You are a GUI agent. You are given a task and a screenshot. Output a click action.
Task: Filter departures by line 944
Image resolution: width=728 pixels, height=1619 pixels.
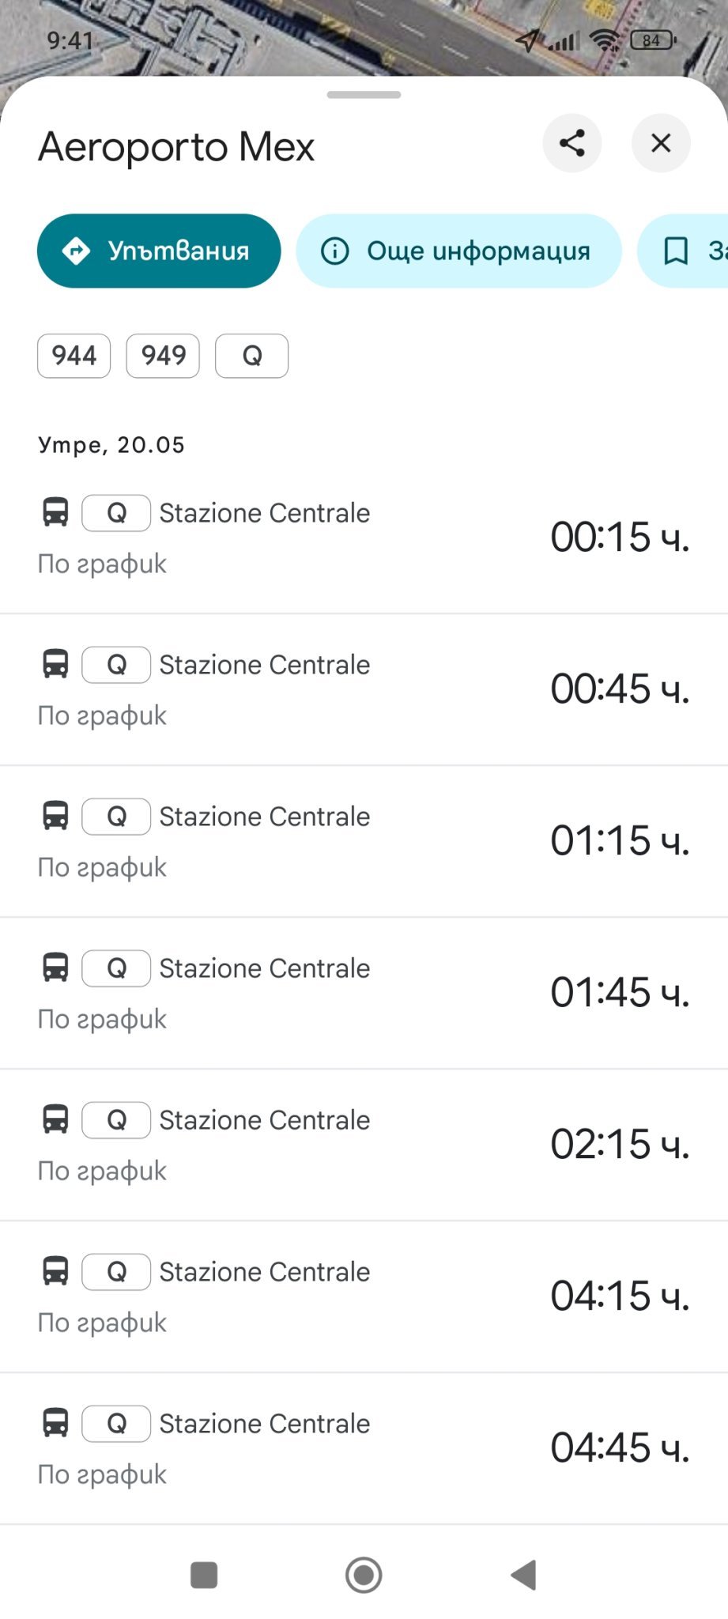click(74, 356)
